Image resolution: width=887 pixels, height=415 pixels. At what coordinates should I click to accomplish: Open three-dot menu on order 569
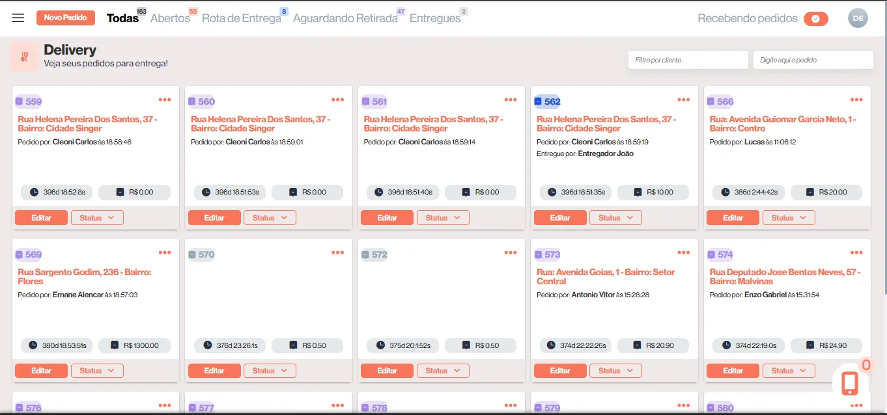coord(165,252)
